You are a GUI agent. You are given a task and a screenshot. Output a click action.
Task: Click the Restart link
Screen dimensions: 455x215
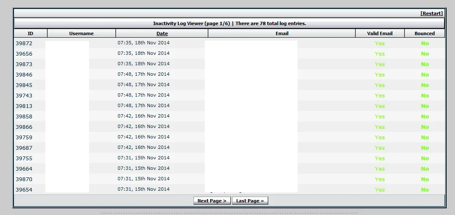tap(431, 13)
